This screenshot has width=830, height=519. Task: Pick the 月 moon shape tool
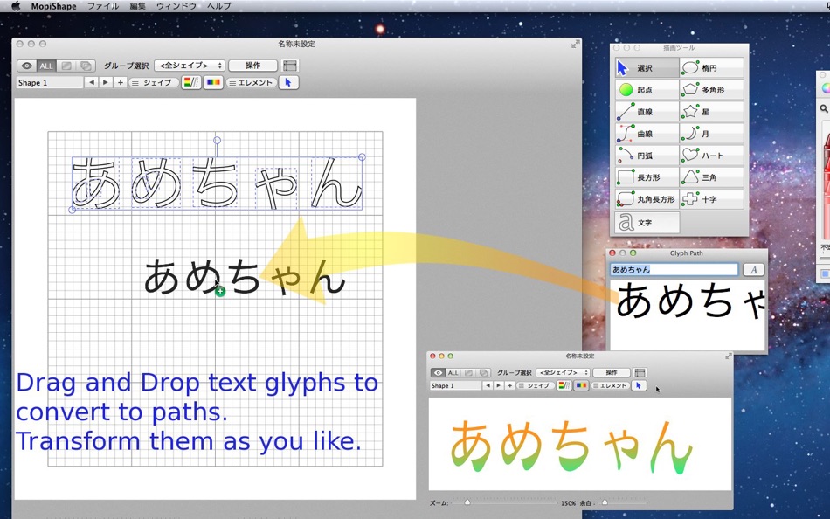[711, 134]
